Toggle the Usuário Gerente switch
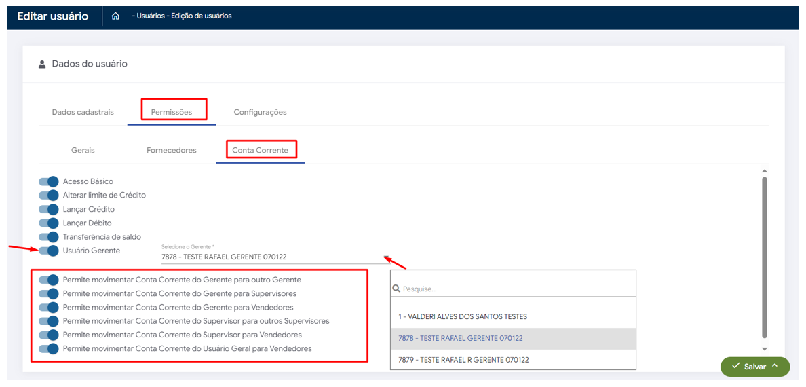 49,251
